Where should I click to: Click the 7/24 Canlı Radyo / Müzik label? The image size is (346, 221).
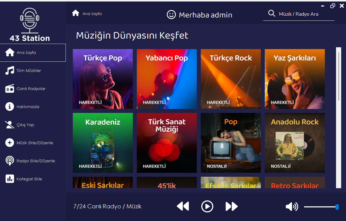pyautogui.click(x=107, y=207)
